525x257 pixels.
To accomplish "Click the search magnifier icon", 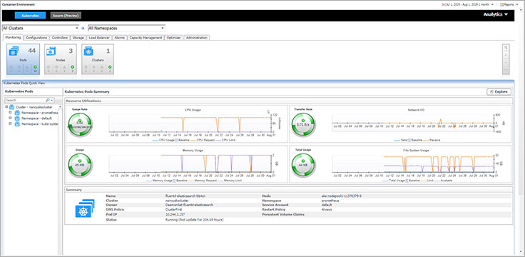I will 48,100.
